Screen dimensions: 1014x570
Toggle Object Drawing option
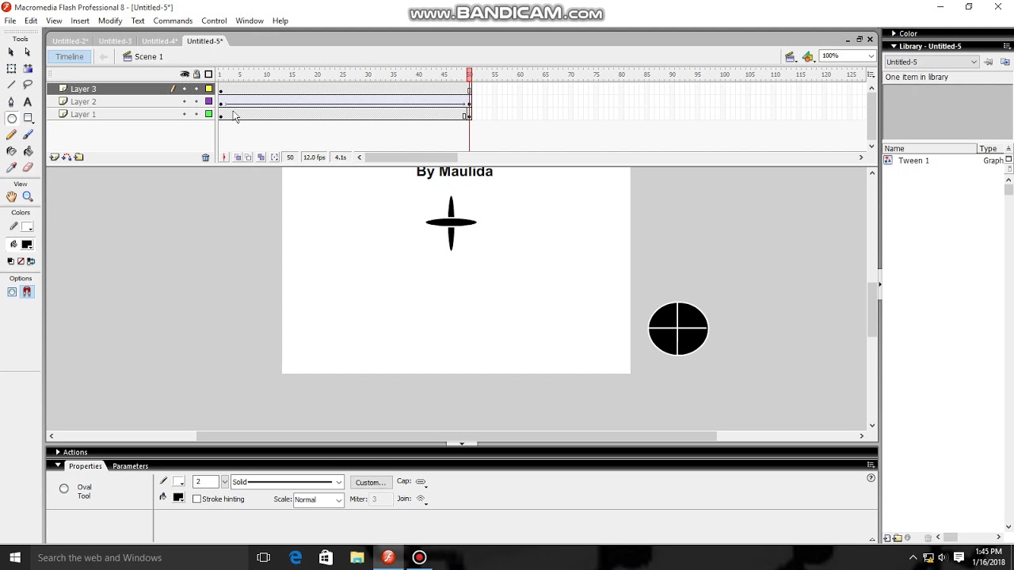click(12, 292)
